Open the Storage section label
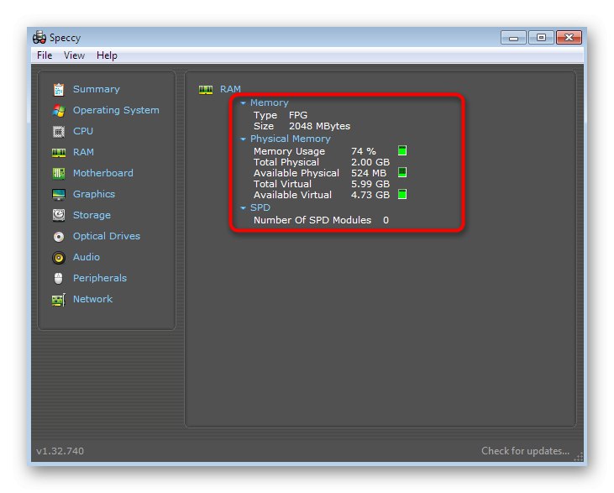 click(x=92, y=215)
